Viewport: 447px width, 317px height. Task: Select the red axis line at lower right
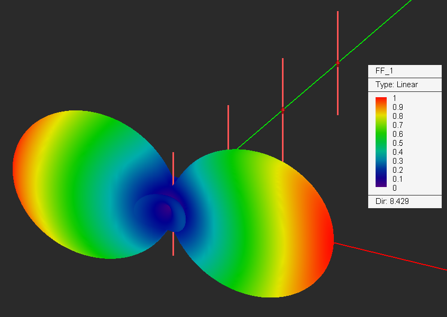[390, 256]
